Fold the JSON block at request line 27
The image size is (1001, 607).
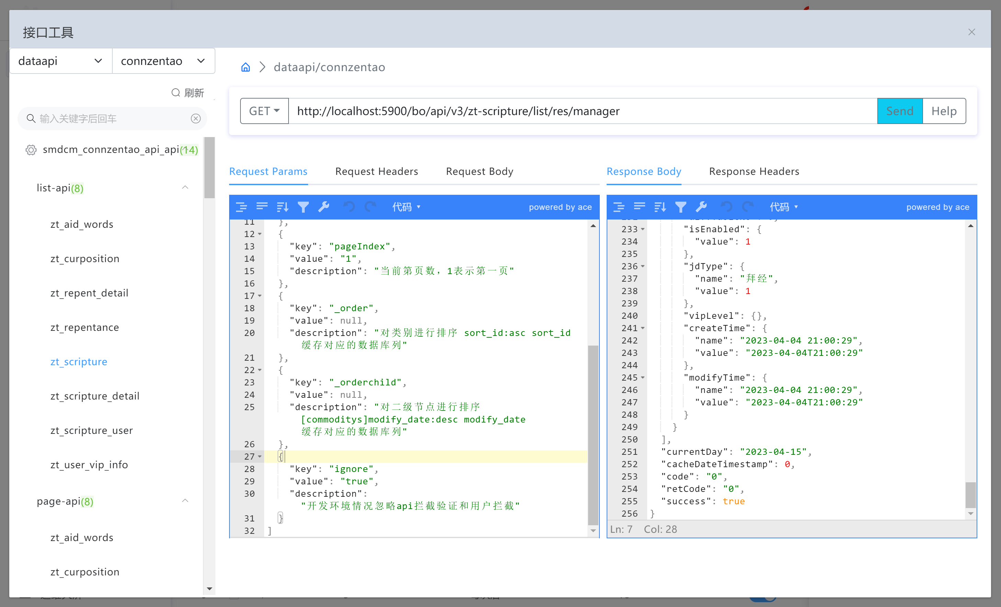(260, 457)
